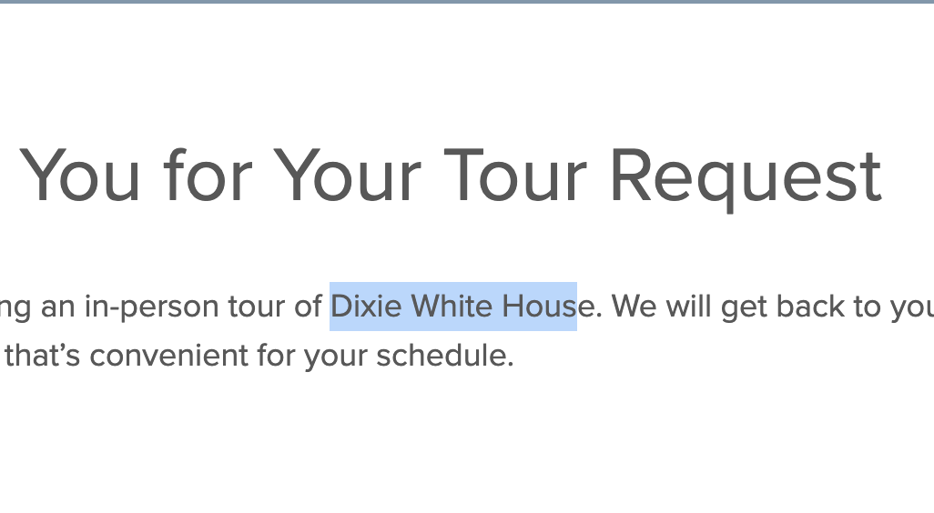
Task: Click the word schedule at the paragraph's end
Action: [x=443, y=356]
